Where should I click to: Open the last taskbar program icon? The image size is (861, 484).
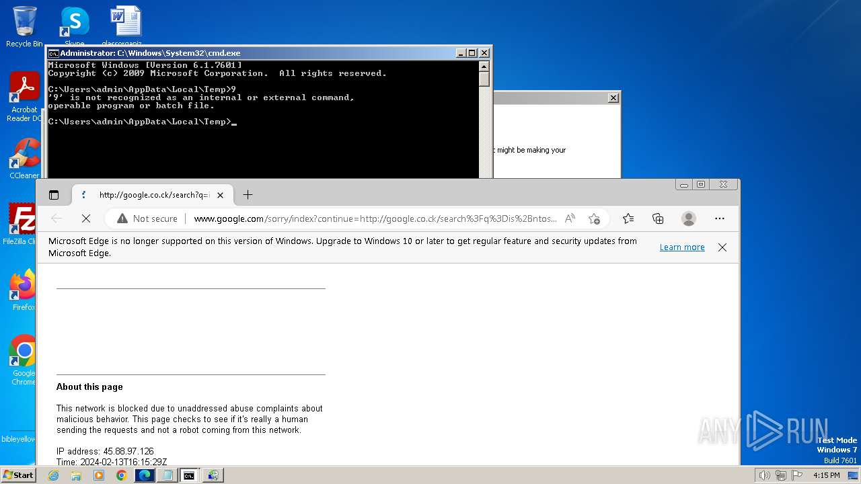tap(213, 475)
